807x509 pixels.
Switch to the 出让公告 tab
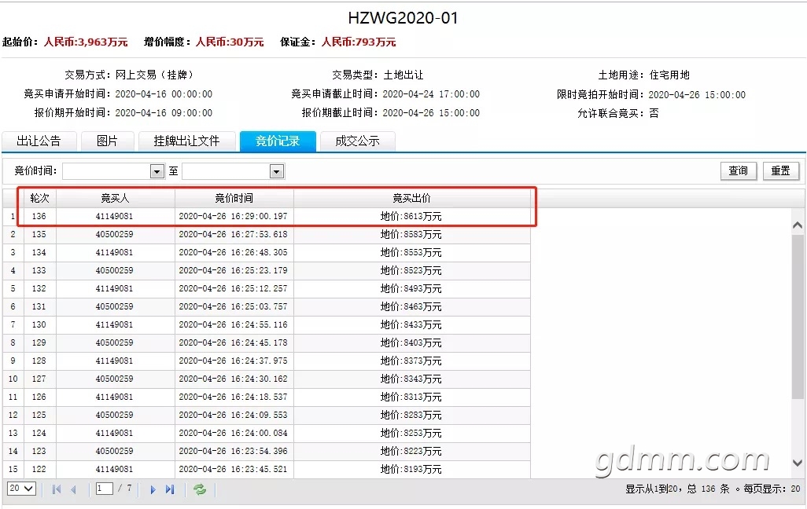click(x=39, y=141)
